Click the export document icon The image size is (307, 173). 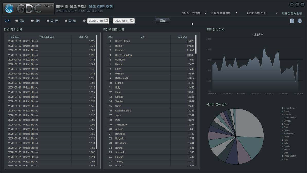click(x=292, y=21)
